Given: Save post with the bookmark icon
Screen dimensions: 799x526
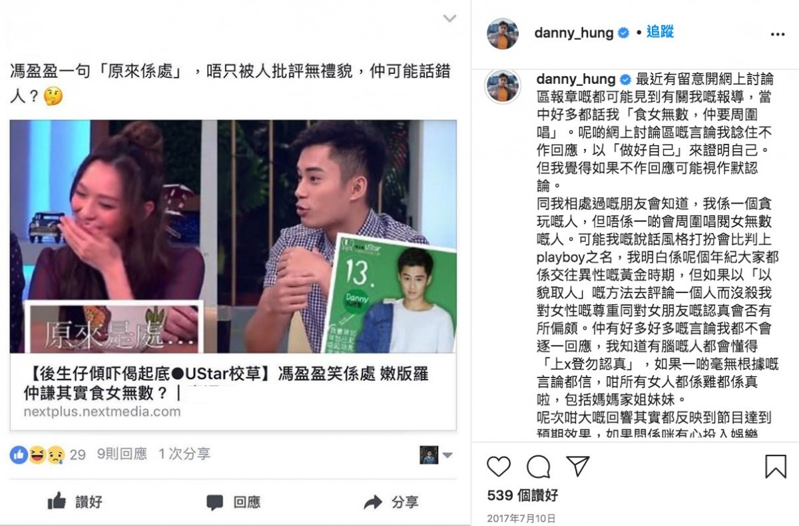Looking at the screenshot, I should pyautogui.click(x=775, y=466).
